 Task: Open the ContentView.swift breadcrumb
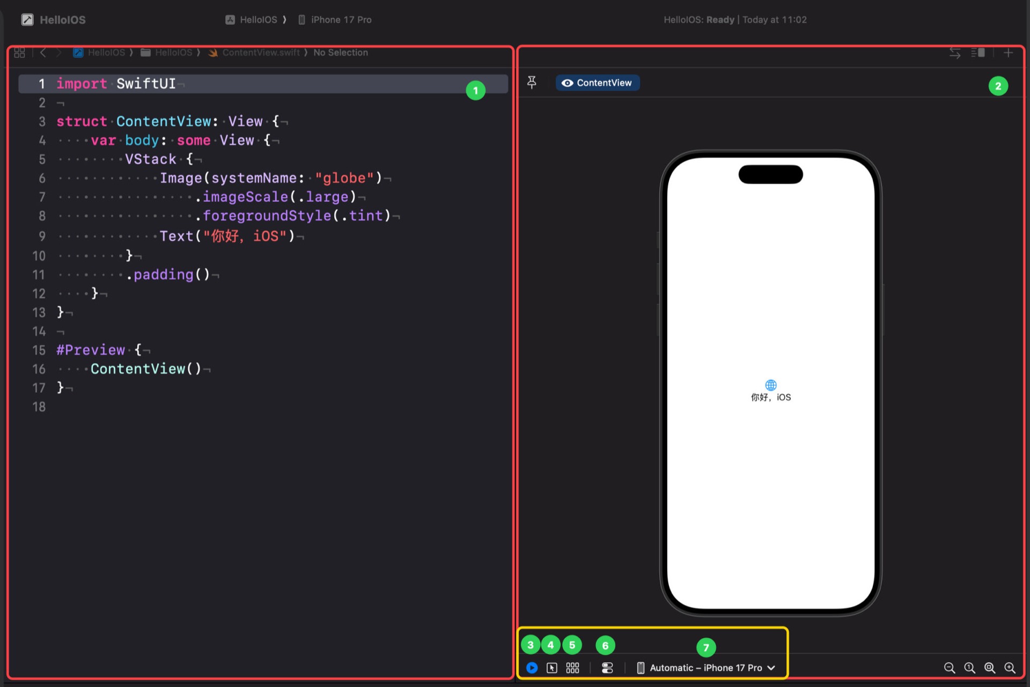(254, 53)
